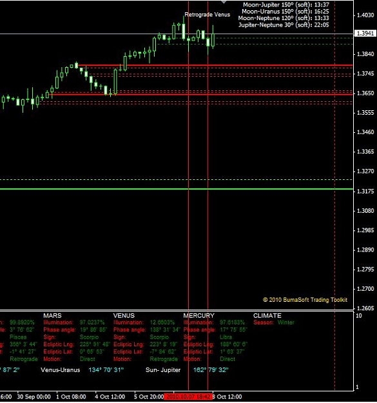
Task: Click price axis value 1.3840
Action: (365, 54)
